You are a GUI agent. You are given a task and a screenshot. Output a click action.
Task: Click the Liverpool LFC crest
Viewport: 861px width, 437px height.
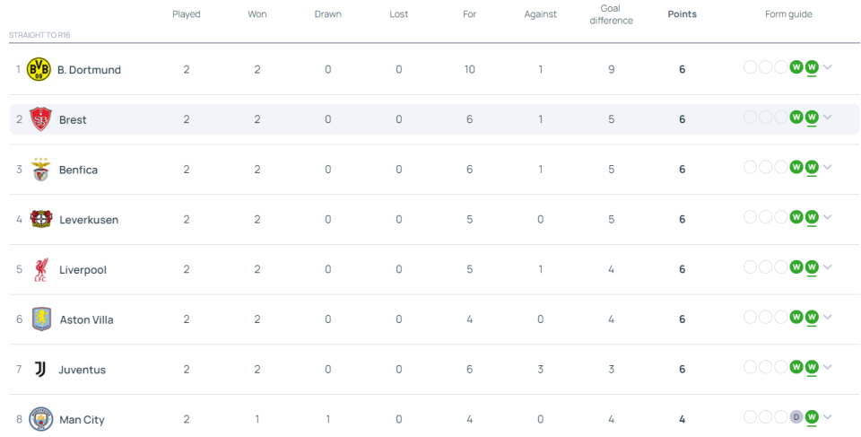pos(40,269)
